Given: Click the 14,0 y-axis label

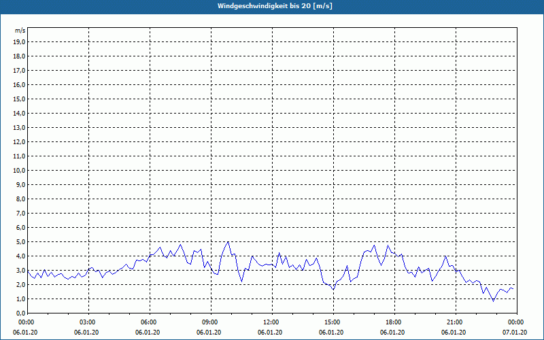Looking at the screenshot, I should click(20, 113).
